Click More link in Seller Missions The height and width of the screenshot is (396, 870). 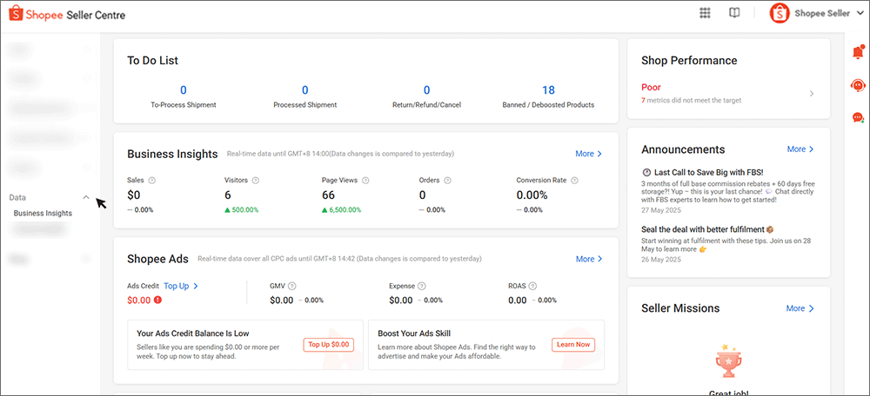pyautogui.click(x=800, y=308)
